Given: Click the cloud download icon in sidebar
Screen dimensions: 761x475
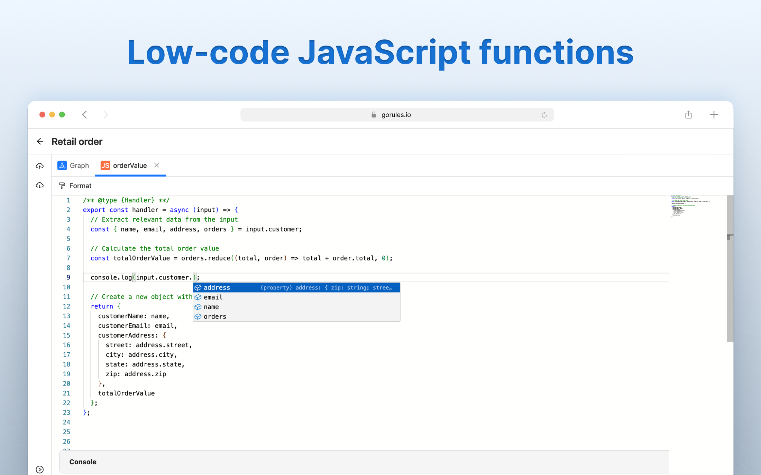Looking at the screenshot, I should [x=40, y=186].
